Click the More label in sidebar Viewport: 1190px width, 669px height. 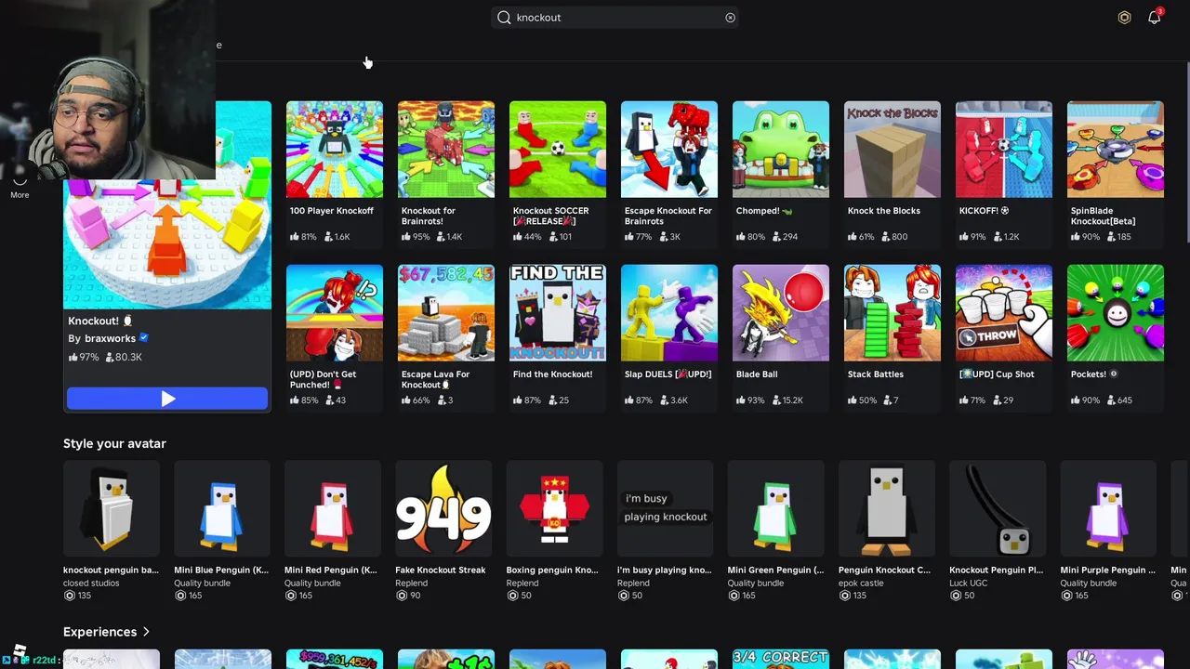coord(20,195)
